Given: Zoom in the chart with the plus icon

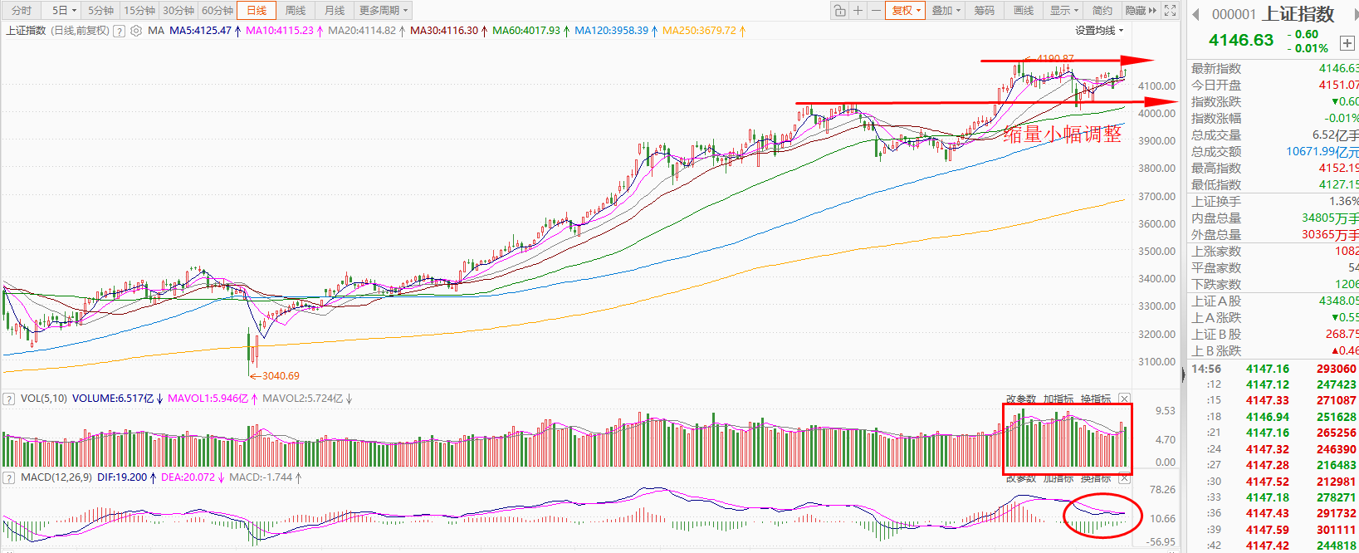Looking at the screenshot, I should tap(858, 11).
